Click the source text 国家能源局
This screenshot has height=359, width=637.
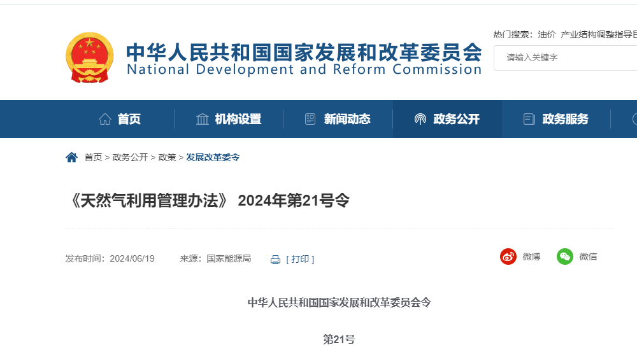pos(229,258)
